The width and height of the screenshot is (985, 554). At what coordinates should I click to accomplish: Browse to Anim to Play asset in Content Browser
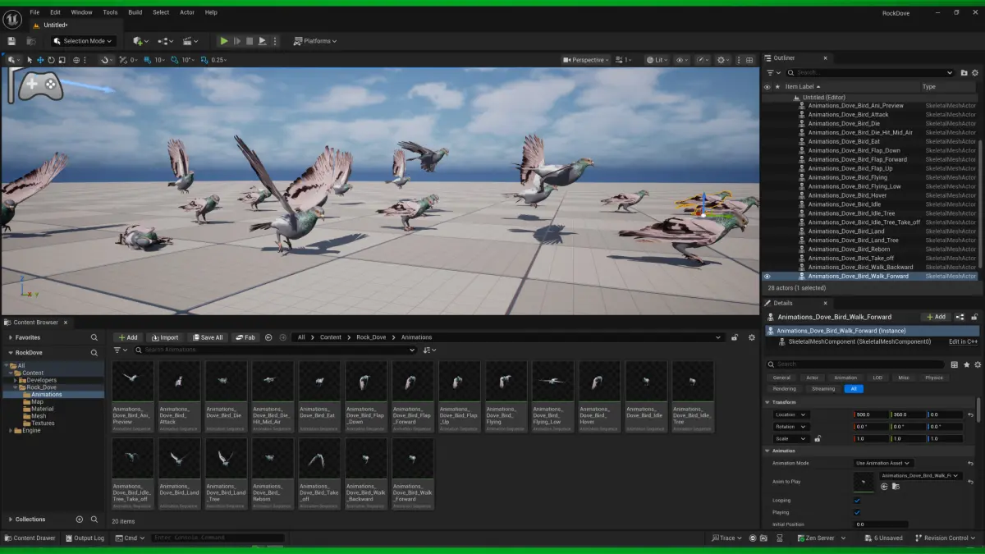click(895, 487)
